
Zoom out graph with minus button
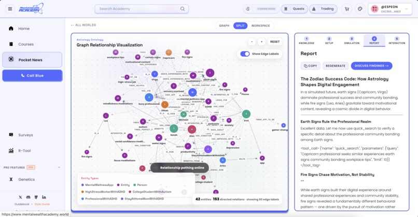click(x=252, y=42)
